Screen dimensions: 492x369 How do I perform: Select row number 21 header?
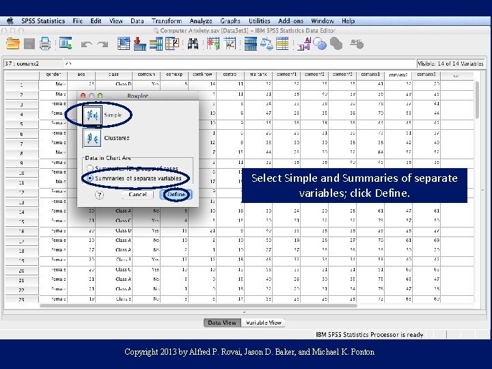(x=22, y=280)
